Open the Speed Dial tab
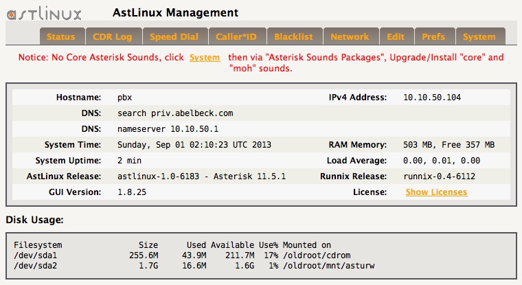Viewport: 522px width, 285px height. click(174, 36)
